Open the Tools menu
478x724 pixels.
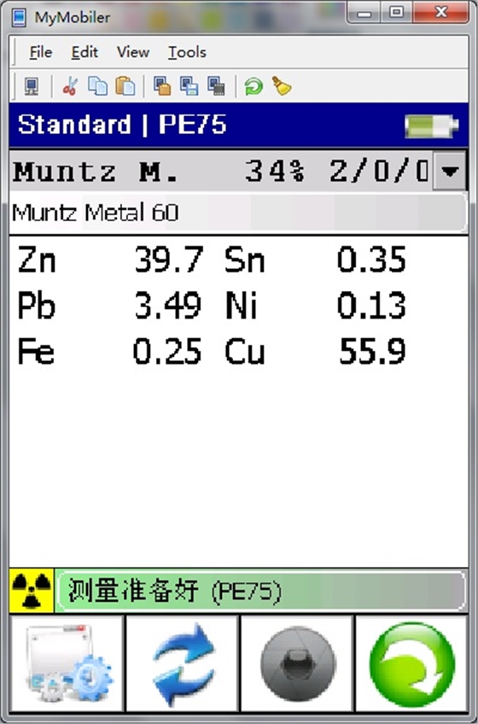tap(187, 52)
